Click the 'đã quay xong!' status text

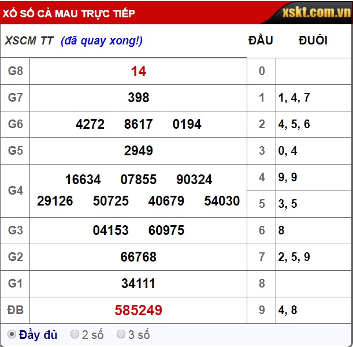[102, 40]
